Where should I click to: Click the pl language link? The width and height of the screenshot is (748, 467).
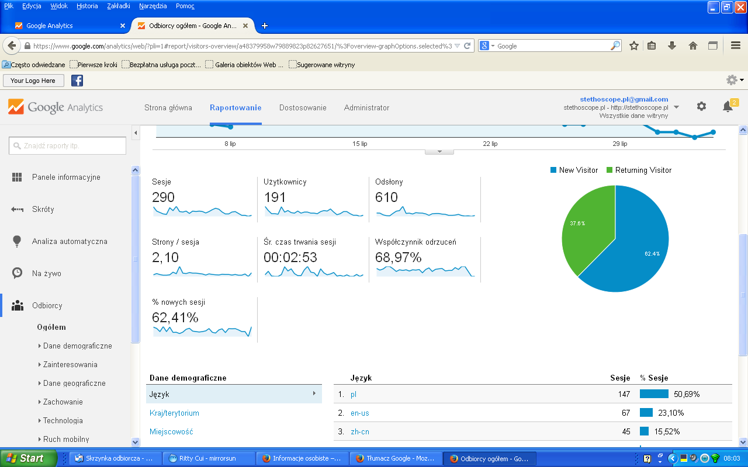(354, 395)
